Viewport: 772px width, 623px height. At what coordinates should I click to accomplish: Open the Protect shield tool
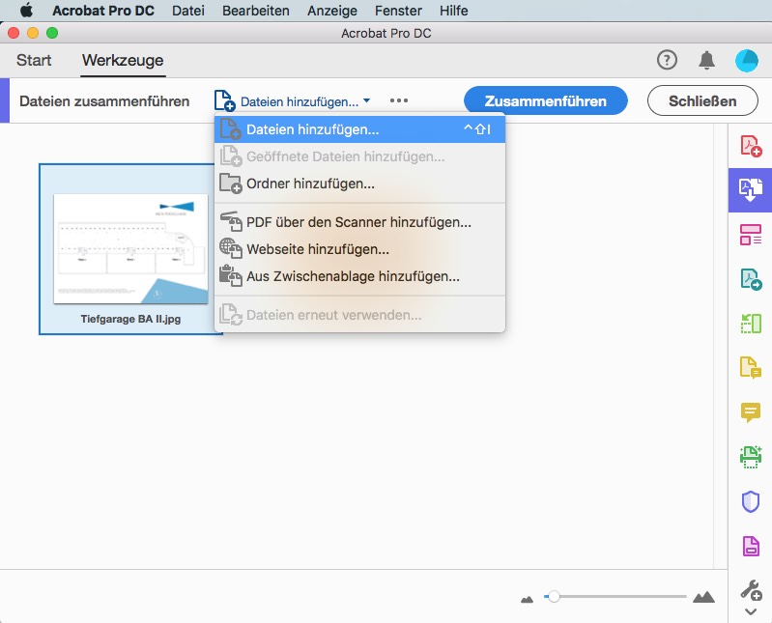pos(751,501)
